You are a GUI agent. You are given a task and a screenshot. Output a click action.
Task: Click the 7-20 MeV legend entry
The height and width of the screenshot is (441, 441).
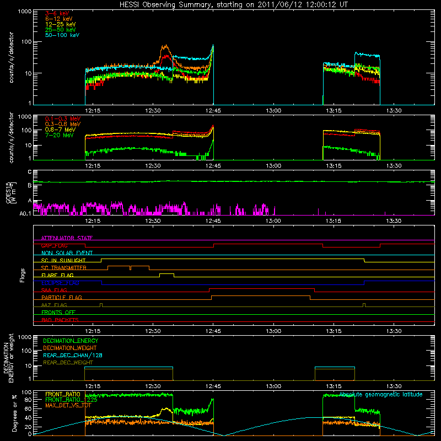tap(59, 135)
